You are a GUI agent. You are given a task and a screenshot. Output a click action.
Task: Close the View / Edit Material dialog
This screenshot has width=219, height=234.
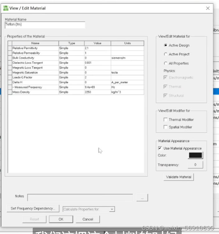(208, 8)
